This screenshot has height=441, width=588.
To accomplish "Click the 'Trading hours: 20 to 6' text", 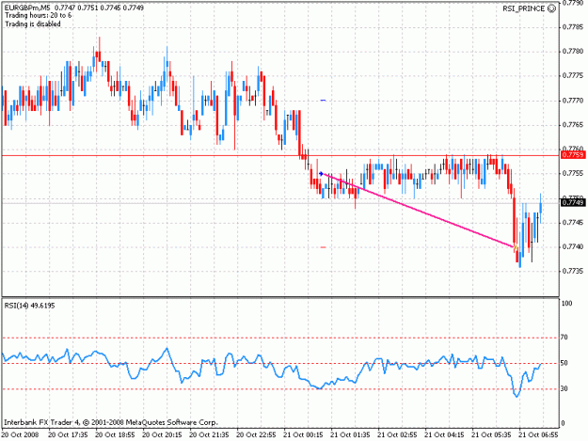I will click(38, 15).
